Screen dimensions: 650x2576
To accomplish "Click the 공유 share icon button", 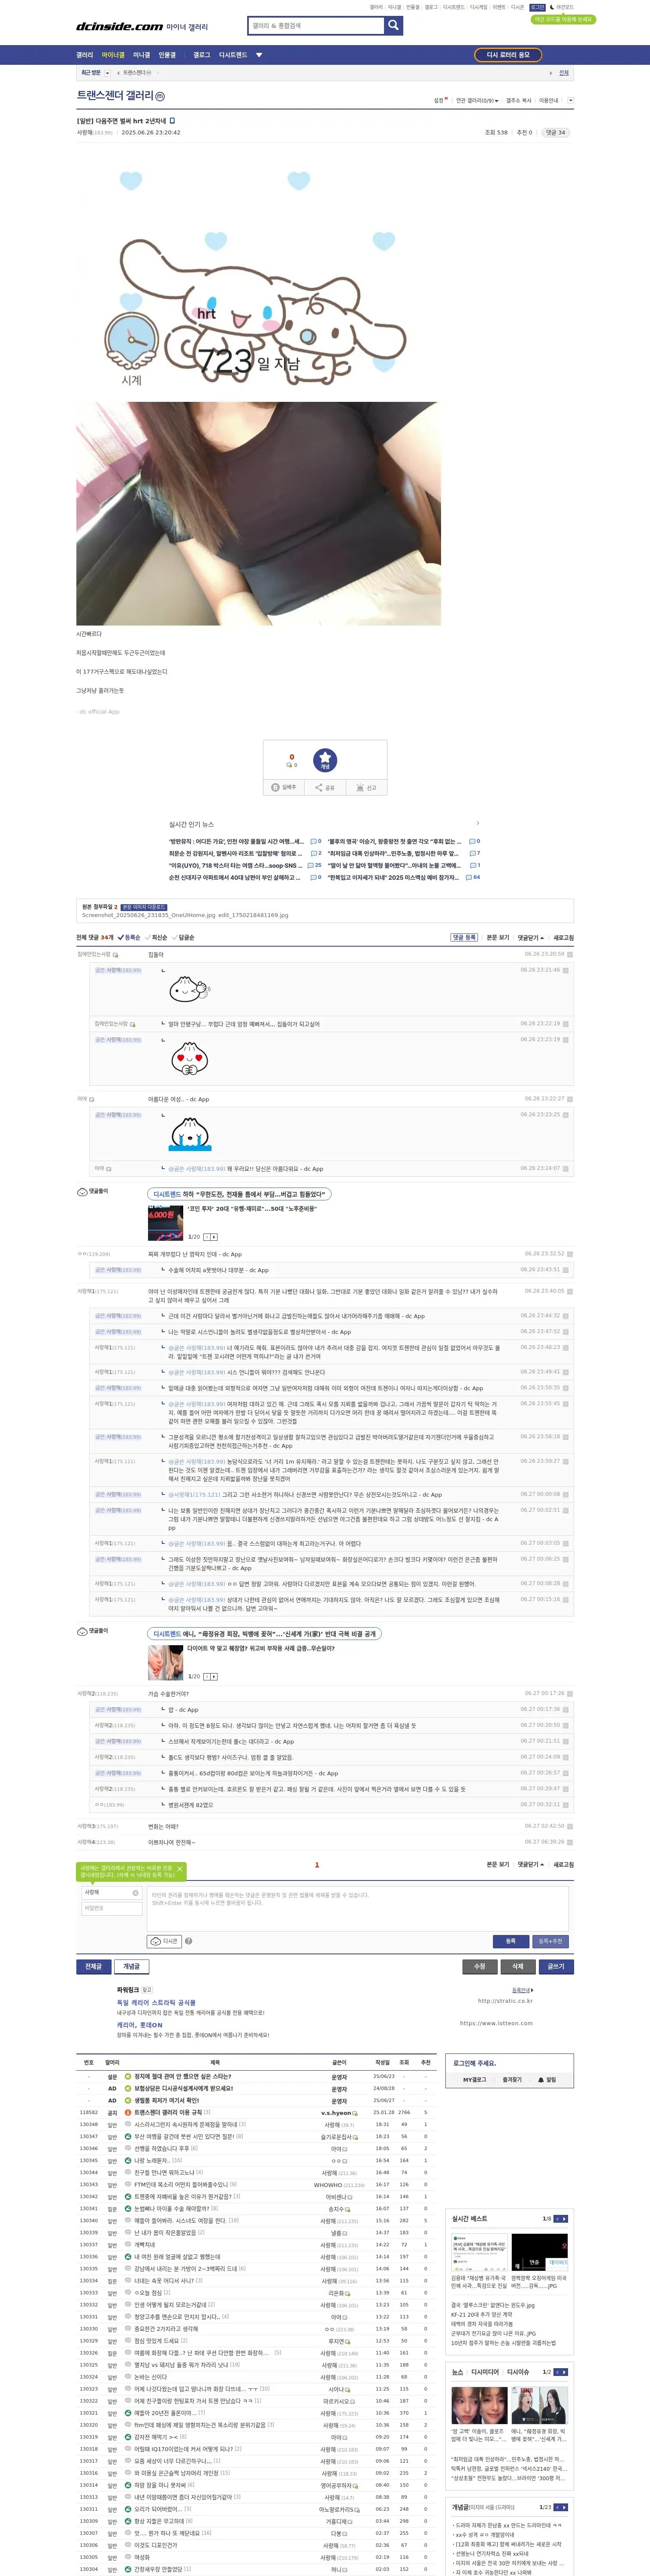I will [x=325, y=787].
